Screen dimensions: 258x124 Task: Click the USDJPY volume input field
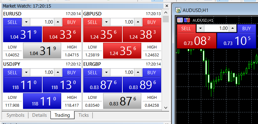pyautogui.click(x=42, y=72)
